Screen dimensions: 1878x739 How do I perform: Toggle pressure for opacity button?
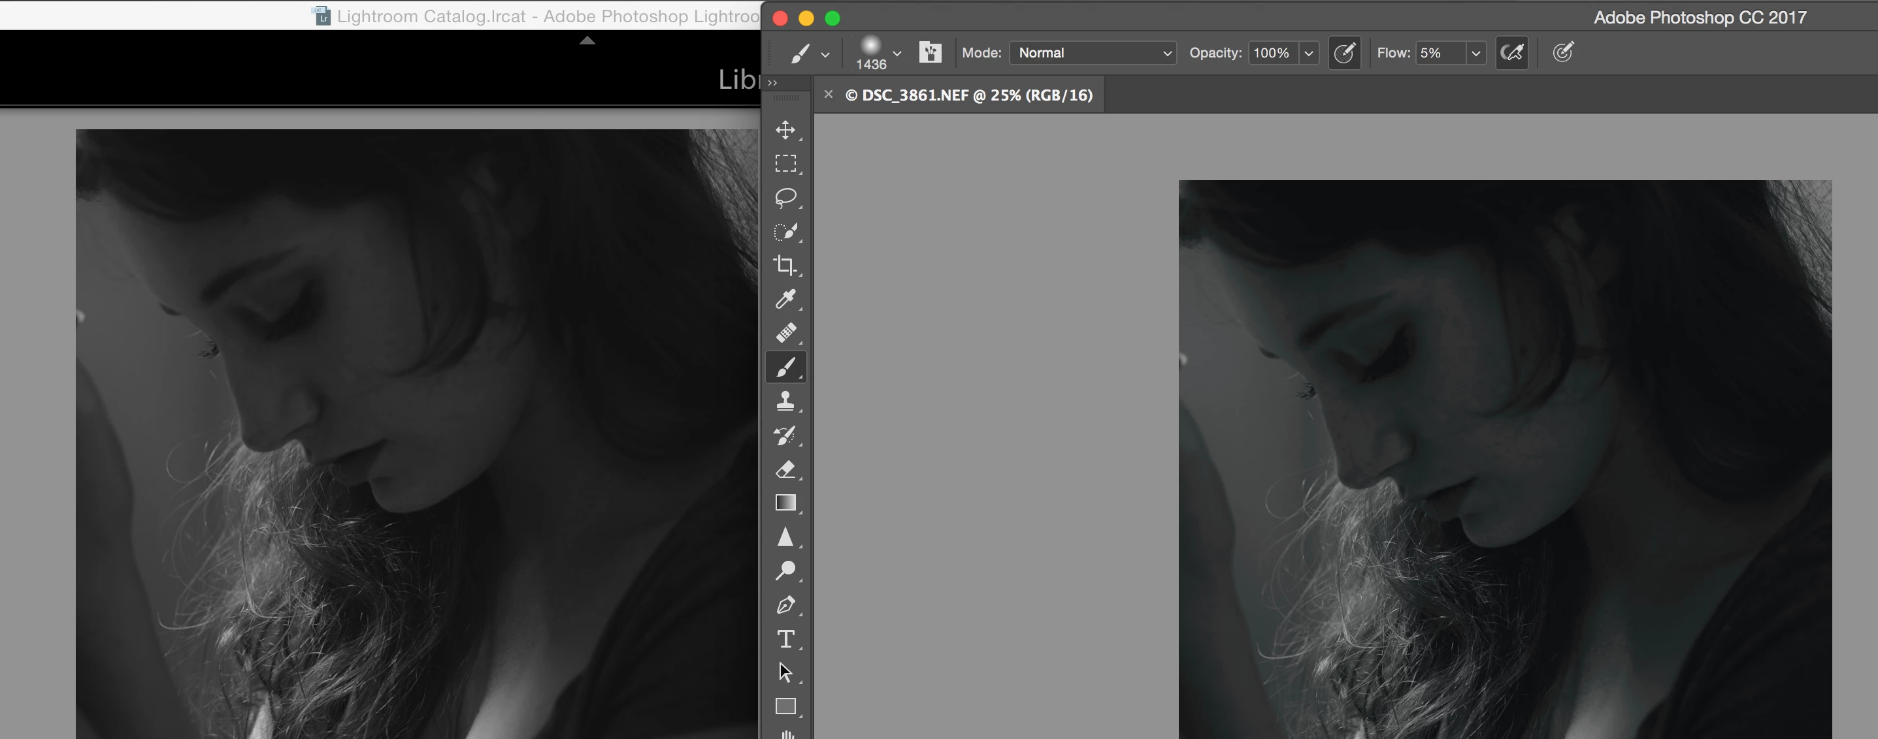point(1344,52)
